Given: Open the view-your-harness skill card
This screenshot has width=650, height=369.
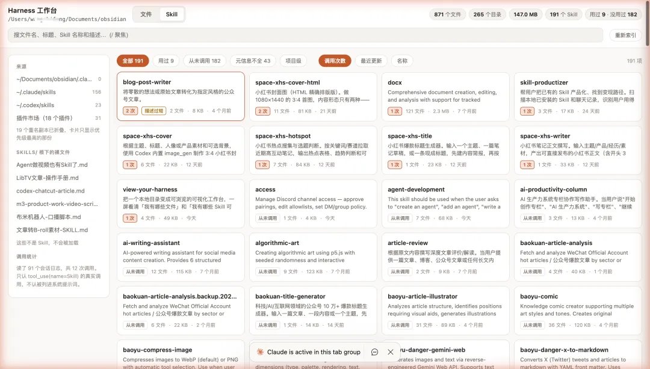Looking at the screenshot, I should (x=181, y=204).
